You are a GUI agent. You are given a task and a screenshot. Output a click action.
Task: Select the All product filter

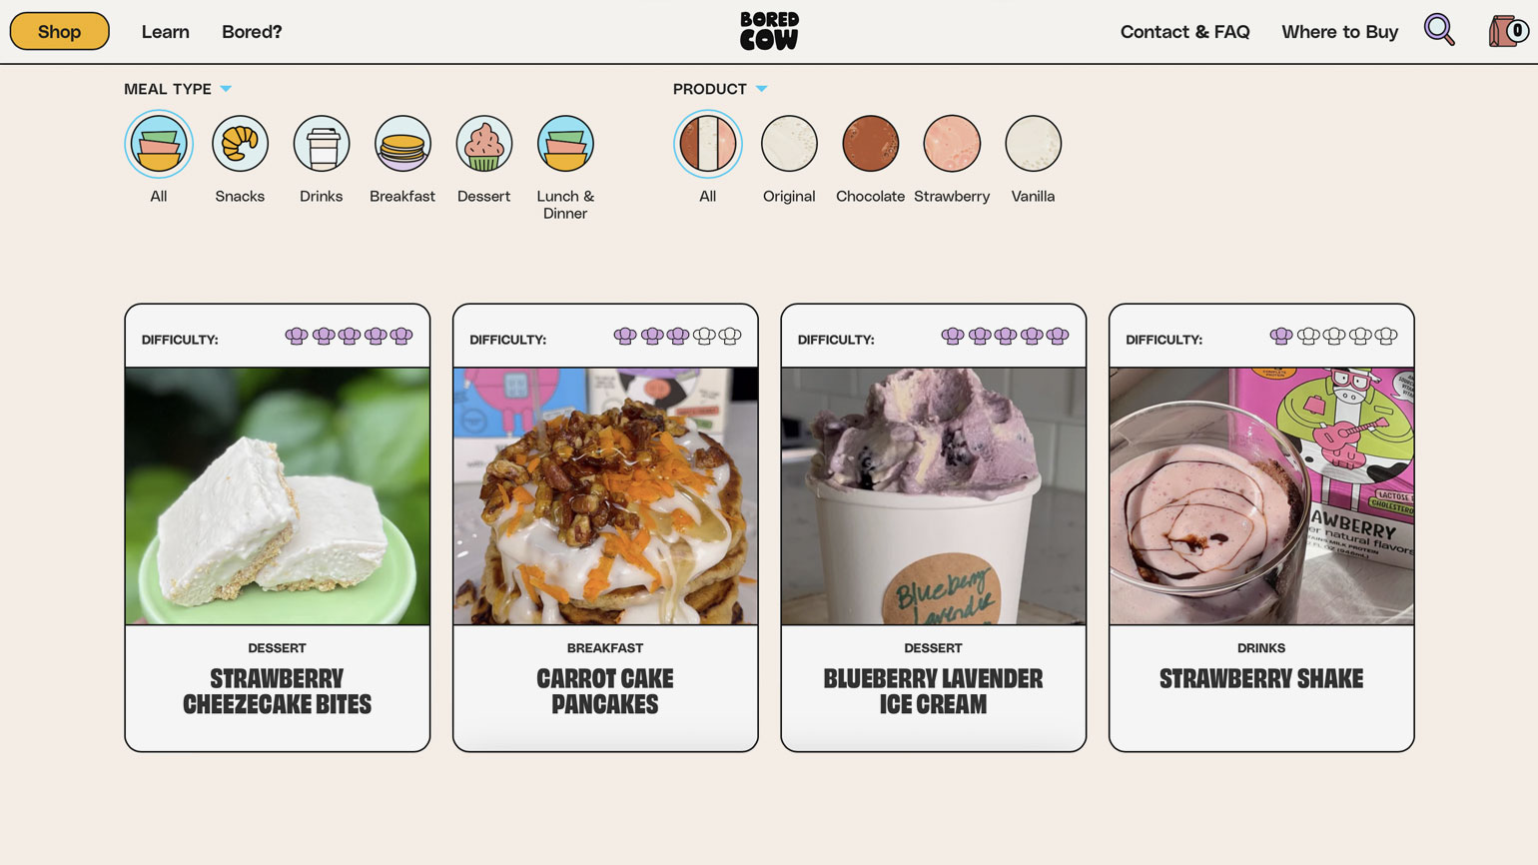coord(708,144)
